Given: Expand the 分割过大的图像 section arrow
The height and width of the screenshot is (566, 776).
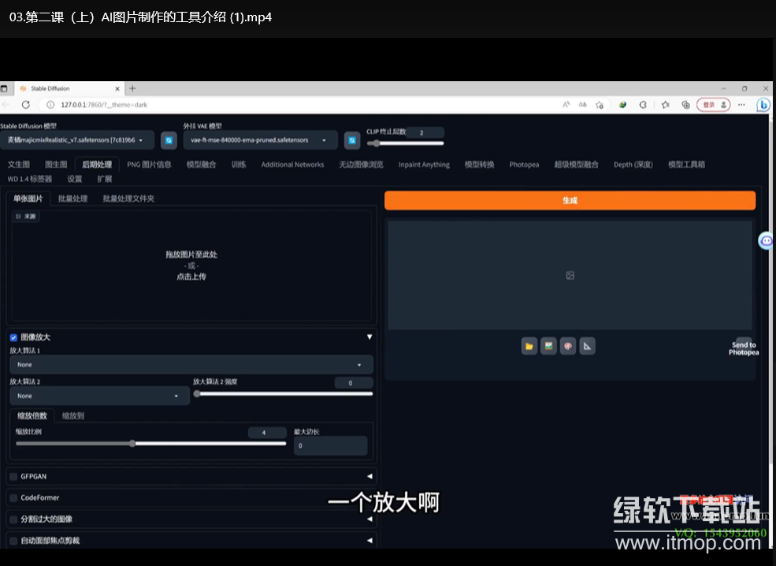Looking at the screenshot, I should (369, 519).
